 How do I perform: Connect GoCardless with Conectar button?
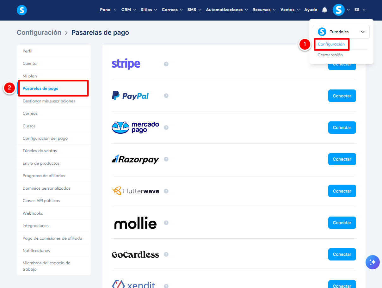(x=342, y=254)
